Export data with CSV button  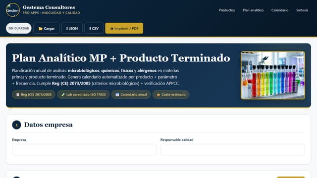click(x=94, y=28)
